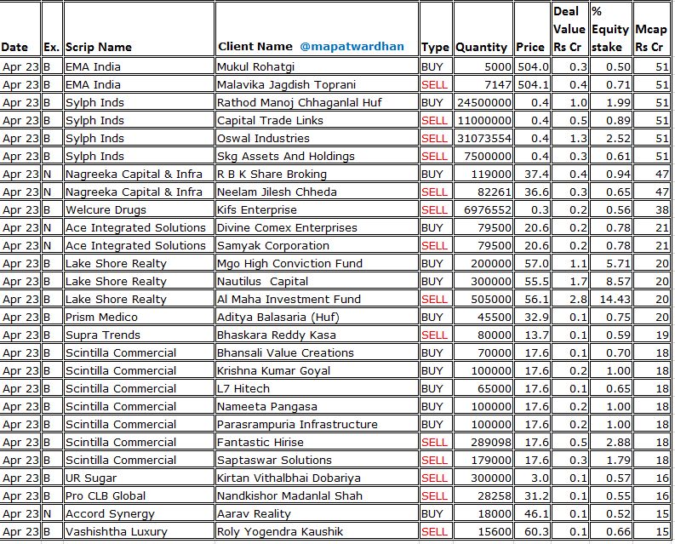Select the Accord Synergy scrip cell
This screenshot has width=675, height=544.
(x=139, y=513)
